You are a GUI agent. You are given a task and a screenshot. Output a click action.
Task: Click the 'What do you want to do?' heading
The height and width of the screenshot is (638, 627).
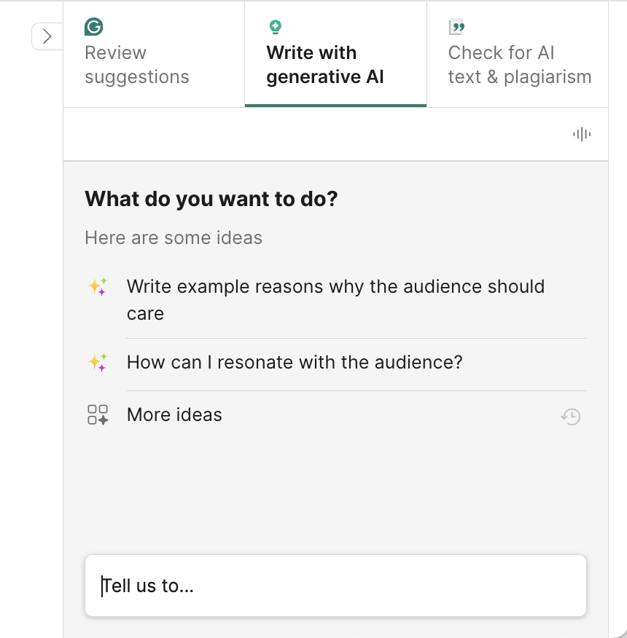coord(211,199)
